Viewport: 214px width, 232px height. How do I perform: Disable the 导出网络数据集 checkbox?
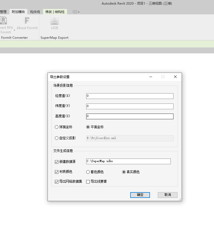(57, 182)
